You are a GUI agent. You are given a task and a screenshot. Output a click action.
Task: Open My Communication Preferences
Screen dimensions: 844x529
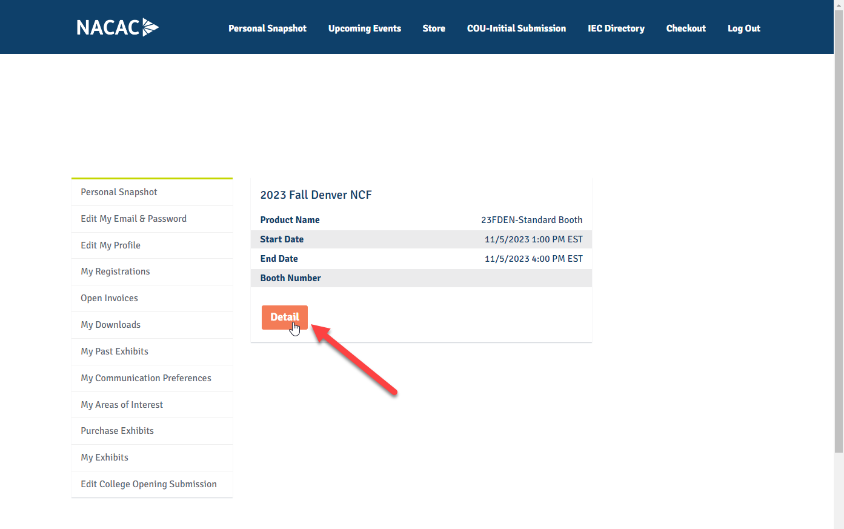click(x=152, y=378)
